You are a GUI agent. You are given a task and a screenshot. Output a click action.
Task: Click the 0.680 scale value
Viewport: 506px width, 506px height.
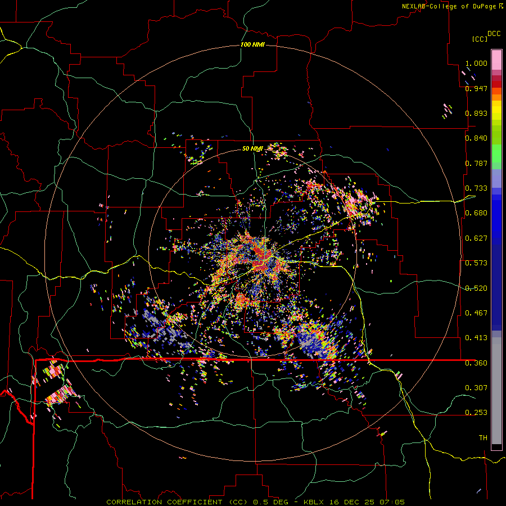(476, 213)
